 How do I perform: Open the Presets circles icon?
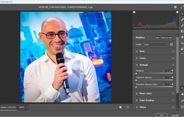click(x=182, y=49)
